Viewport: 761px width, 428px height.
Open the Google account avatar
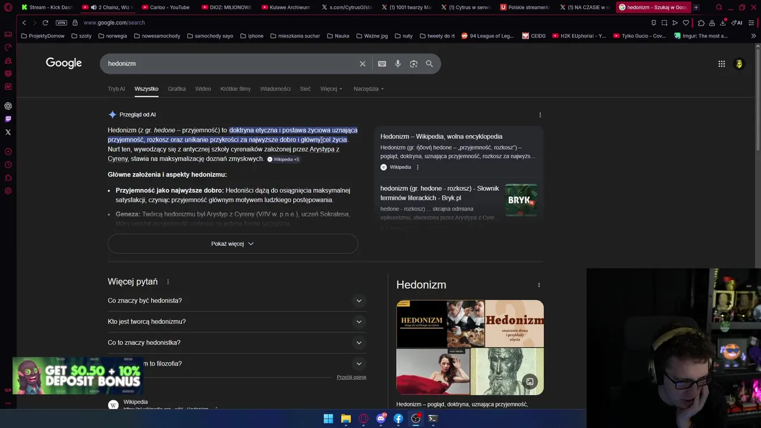coord(739,64)
